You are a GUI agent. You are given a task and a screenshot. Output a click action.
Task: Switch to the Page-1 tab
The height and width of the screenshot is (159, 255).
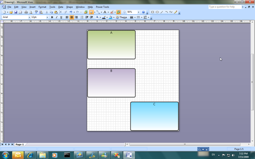point(20,145)
